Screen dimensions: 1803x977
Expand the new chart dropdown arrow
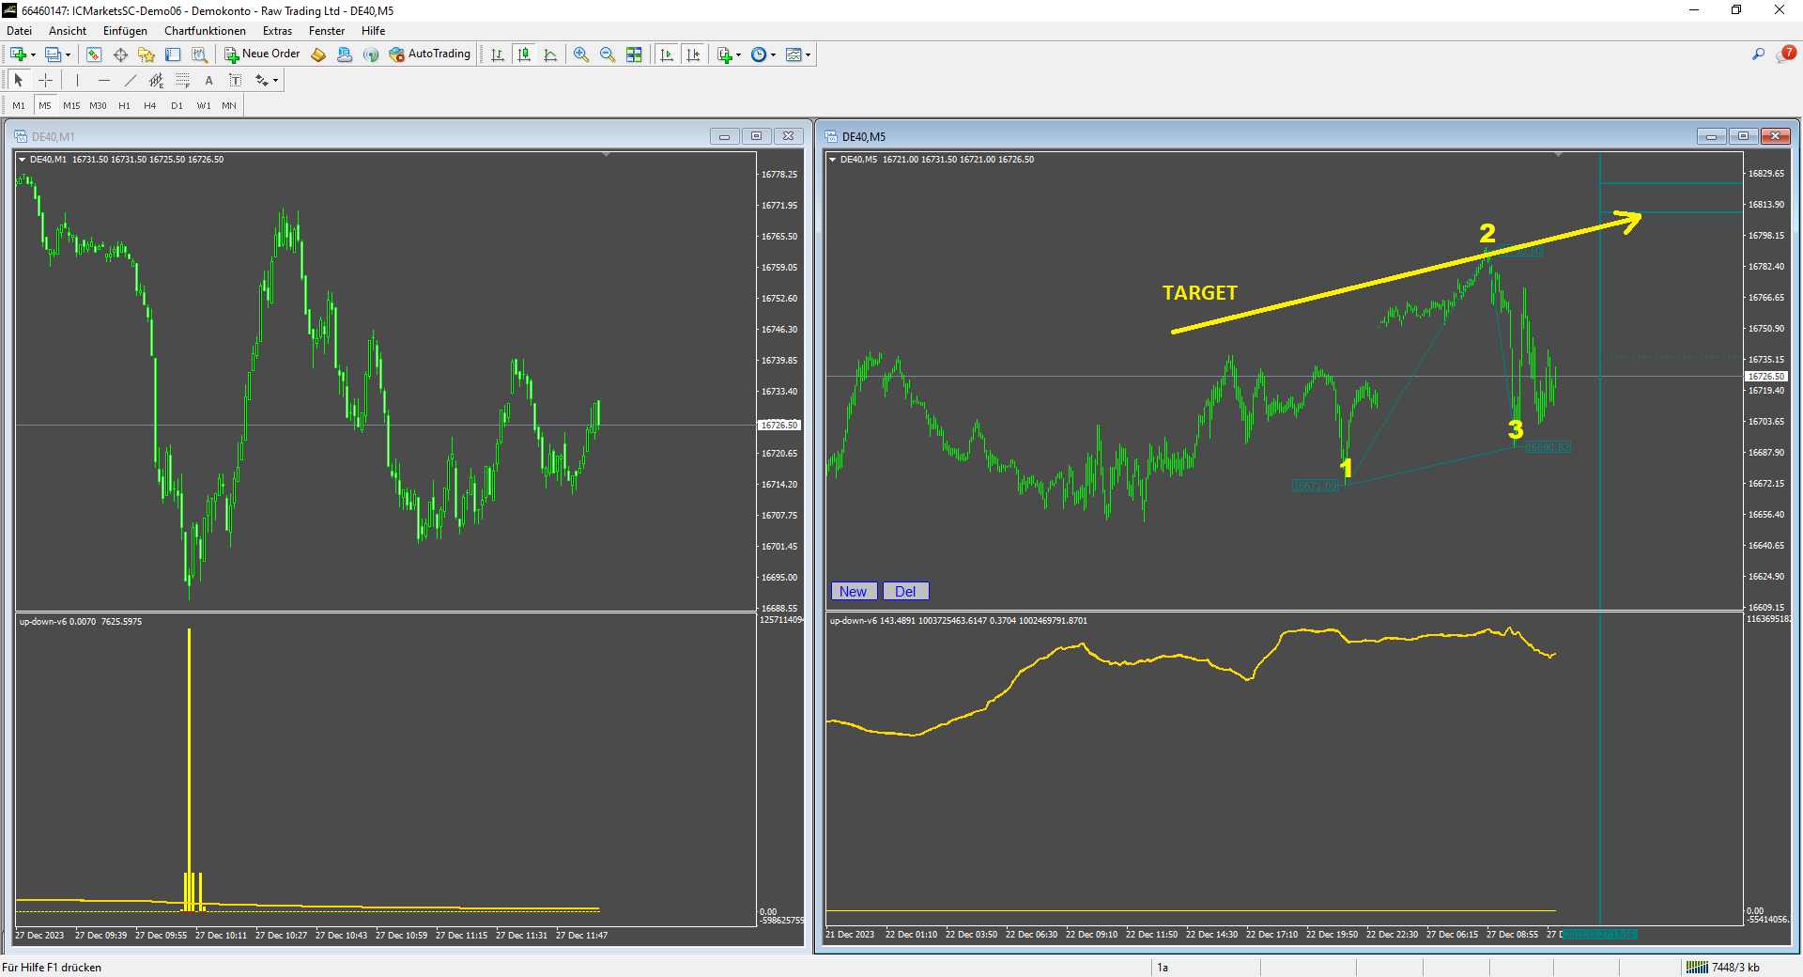tap(33, 54)
